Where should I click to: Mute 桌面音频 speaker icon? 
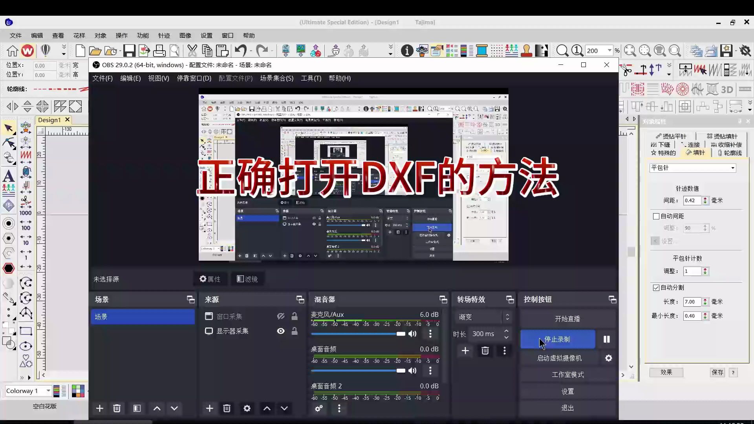(x=412, y=371)
